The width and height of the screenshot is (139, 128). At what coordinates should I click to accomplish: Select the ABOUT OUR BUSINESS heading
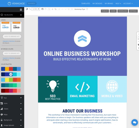click(82, 111)
